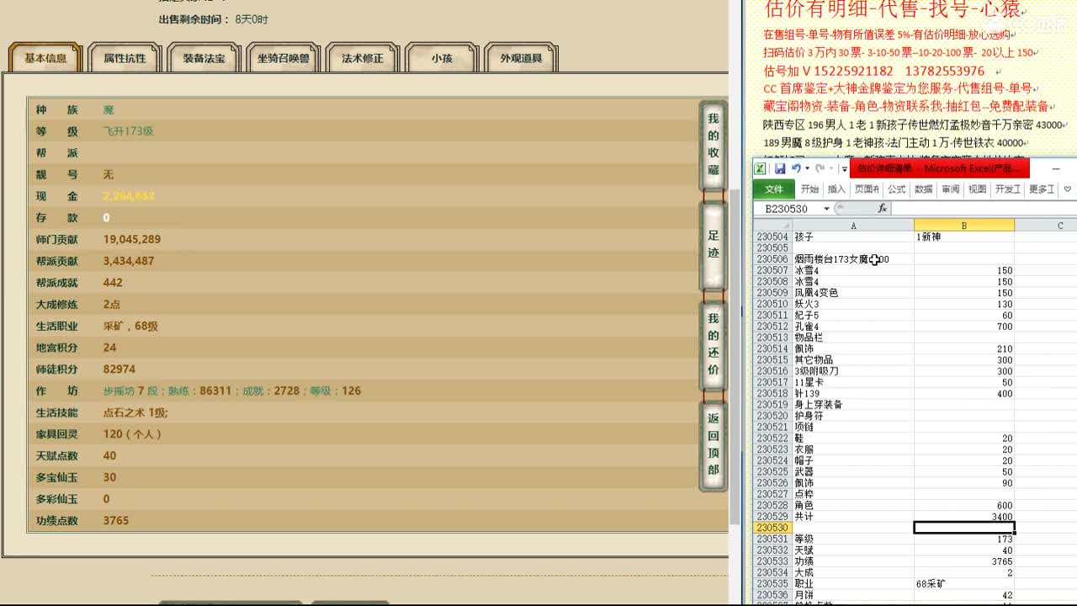The height and width of the screenshot is (606, 1077).
Task: Click the 68采矿 cell
Action: click(x=964, y=583)
